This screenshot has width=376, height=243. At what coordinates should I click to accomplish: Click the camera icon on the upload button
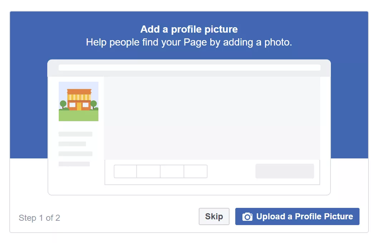click(247, 217)
